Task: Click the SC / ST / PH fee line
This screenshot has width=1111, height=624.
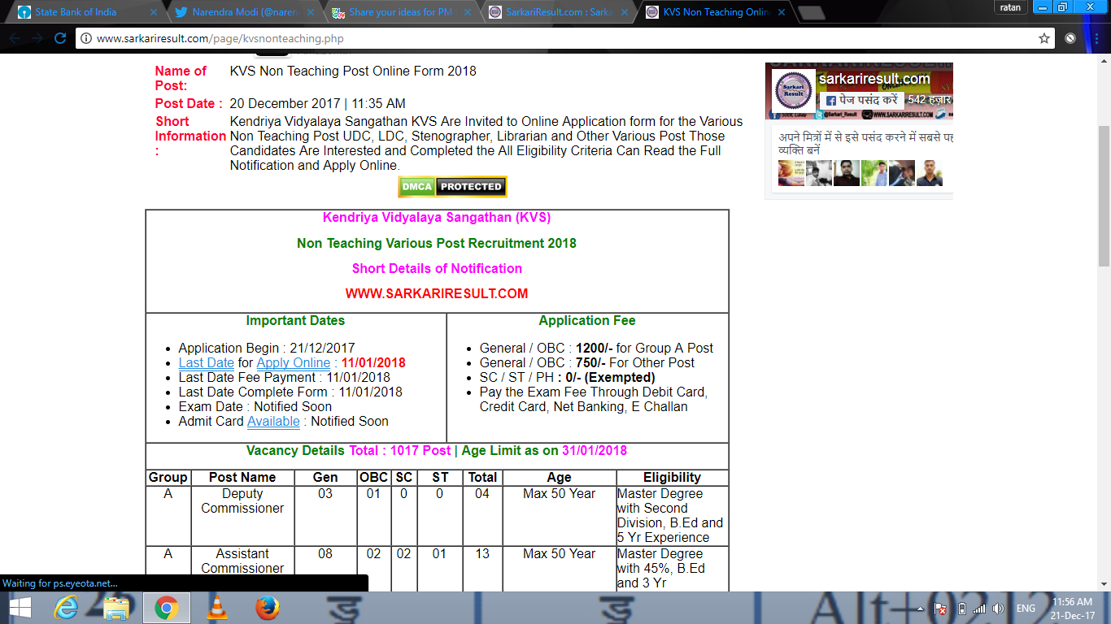Action: 567,377
